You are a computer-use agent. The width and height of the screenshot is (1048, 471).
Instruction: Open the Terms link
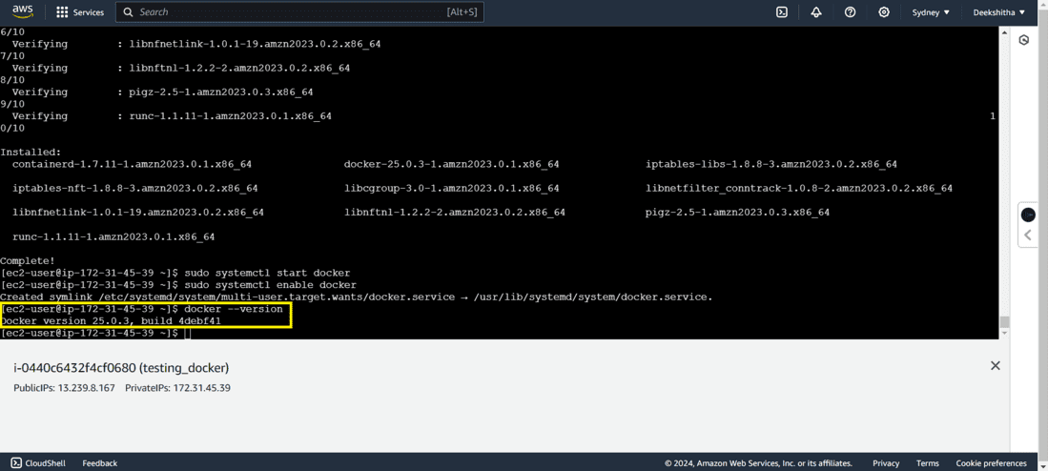click(x=928, y=463)
